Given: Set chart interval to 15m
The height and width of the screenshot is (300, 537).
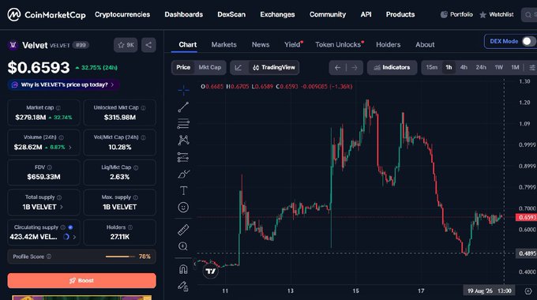Looking at the screenshot, I should (x=431, y=67).
